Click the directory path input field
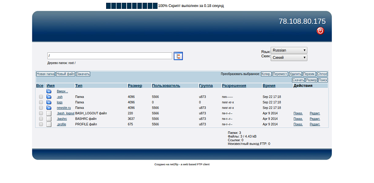 point(110,56)
